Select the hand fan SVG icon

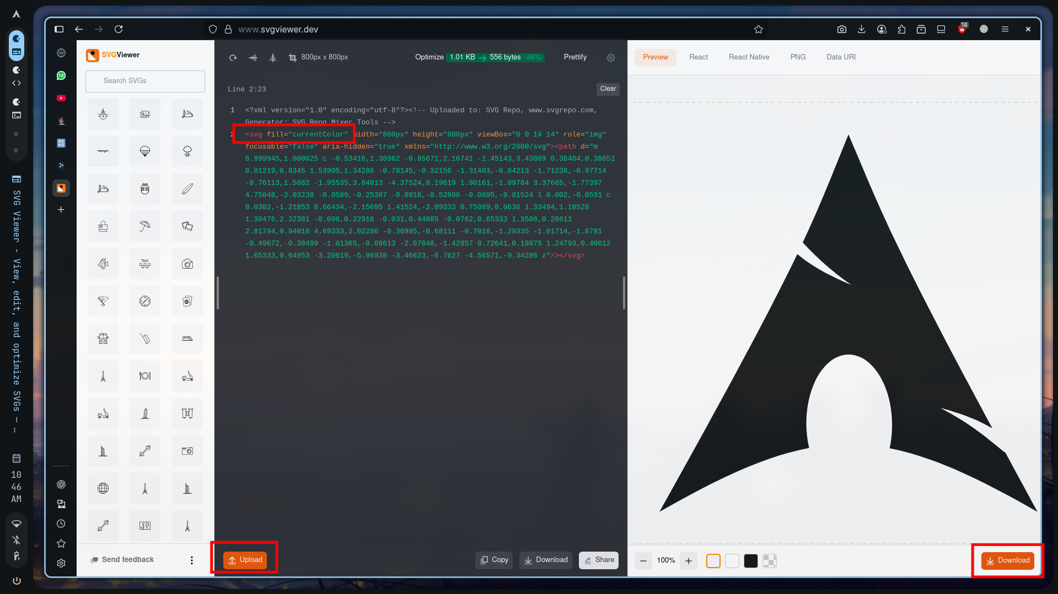click(103, 301)
